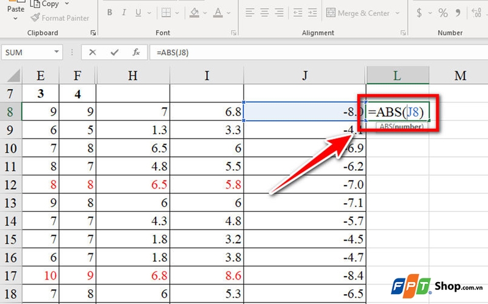Click cell I8 containing 6.8

click(207, 112)
